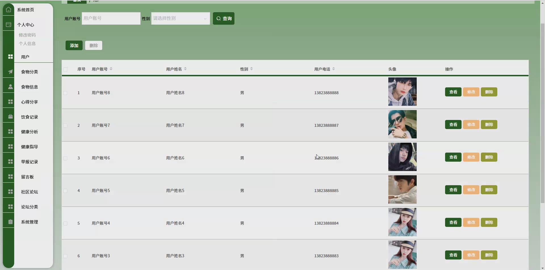Open 社区论坛 in the sidebar
Viewport: 545px width, 270px height.
30,192
